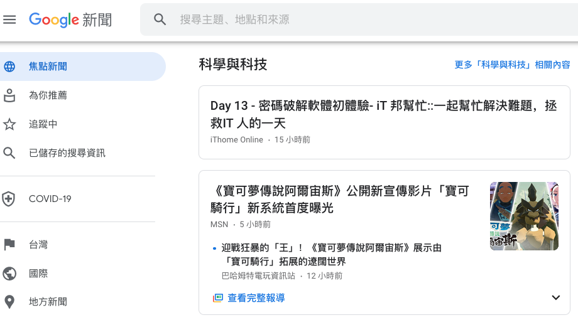Click the location pin icon beside 地方新聞

(x=9, y=302)
